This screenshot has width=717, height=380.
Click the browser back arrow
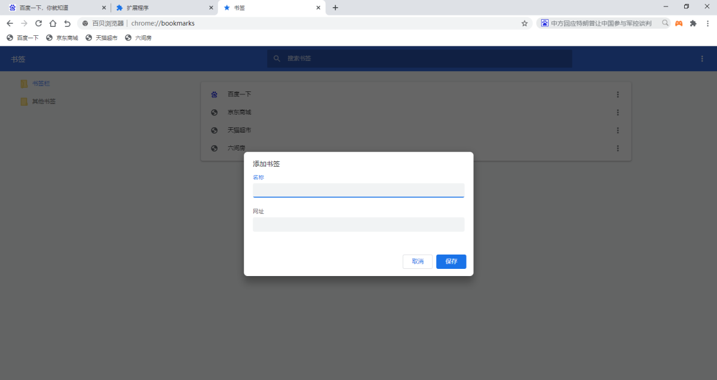tap(10, 23)
